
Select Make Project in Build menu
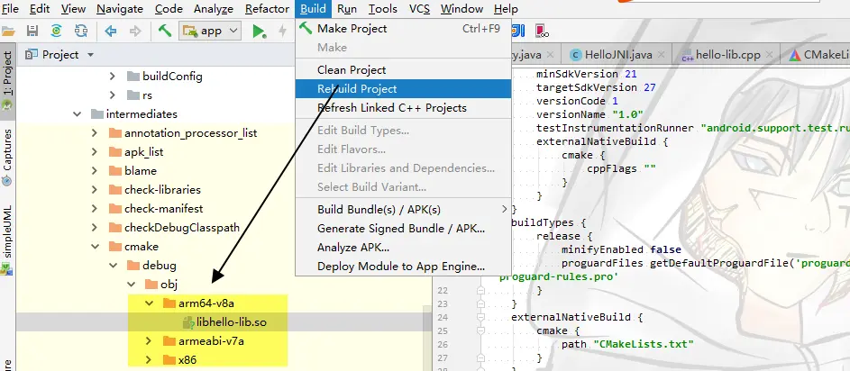click(403, 29)
